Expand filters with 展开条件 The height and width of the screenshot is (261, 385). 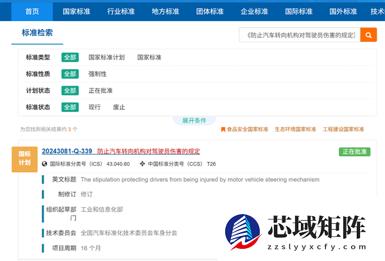(x=194, y=120)
